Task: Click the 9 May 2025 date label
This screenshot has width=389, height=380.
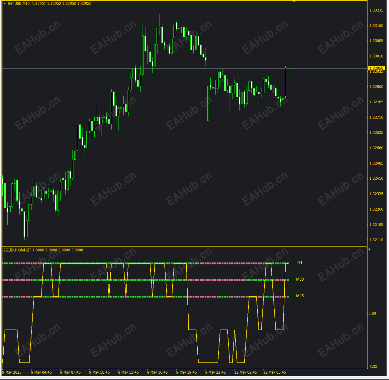Action: pyautogui.click(x=12, y=372)
